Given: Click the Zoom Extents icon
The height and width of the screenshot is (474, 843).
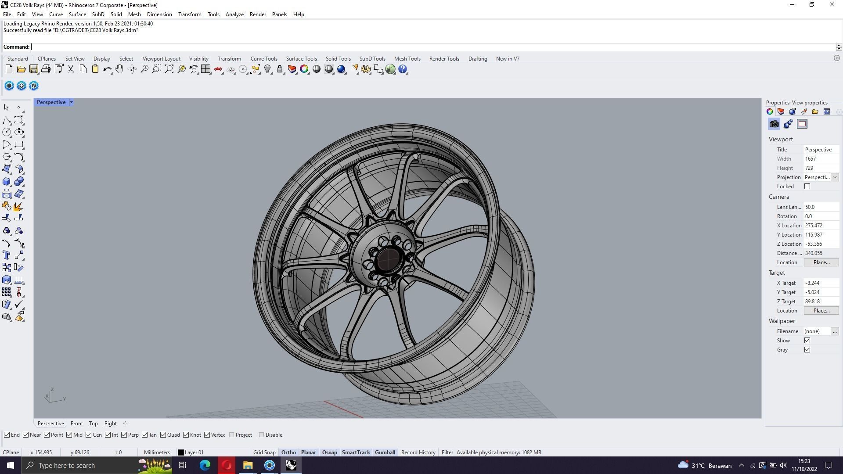Looking at the screenshot, I should 169,69.
